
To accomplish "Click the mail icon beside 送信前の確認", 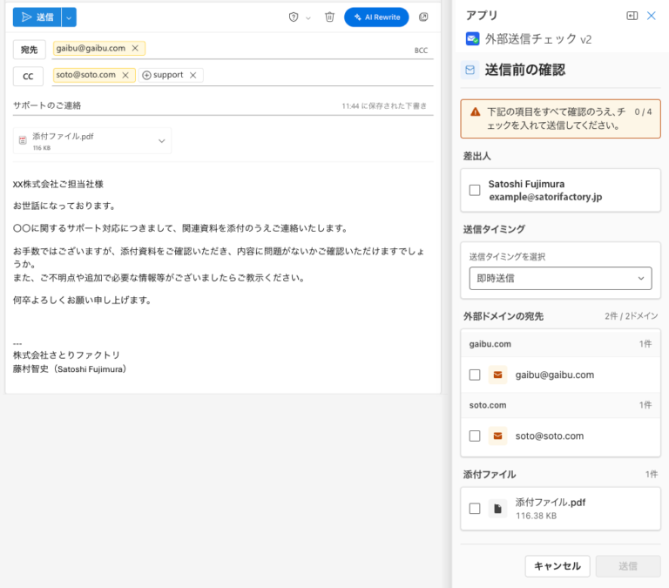I will pos(470,70).
